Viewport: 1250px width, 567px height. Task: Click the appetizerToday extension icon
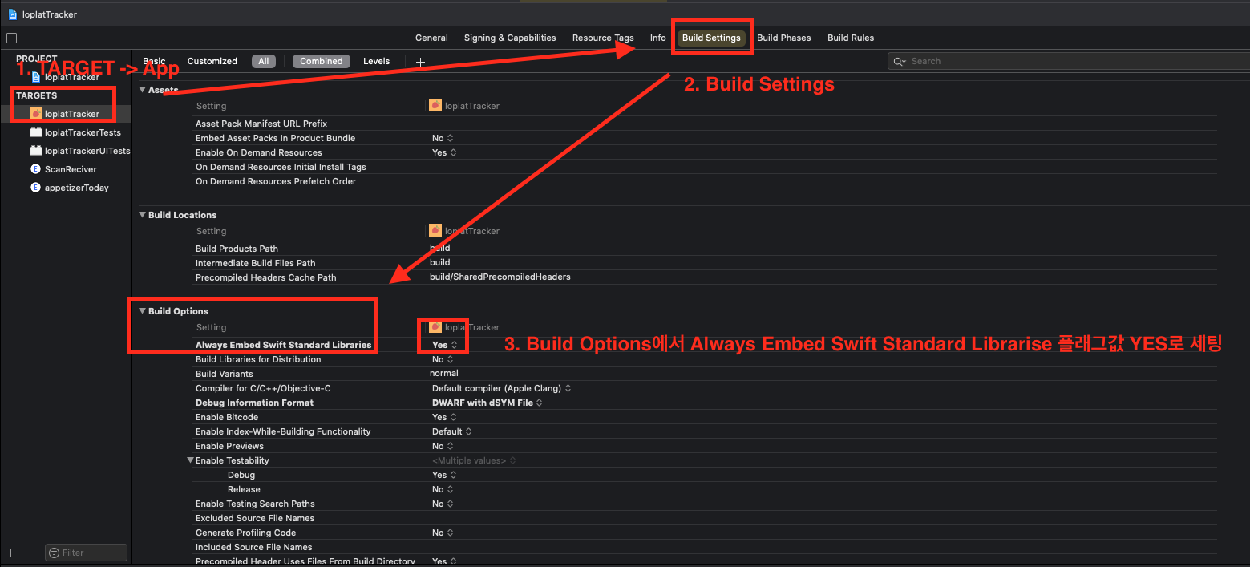(35, 188)
